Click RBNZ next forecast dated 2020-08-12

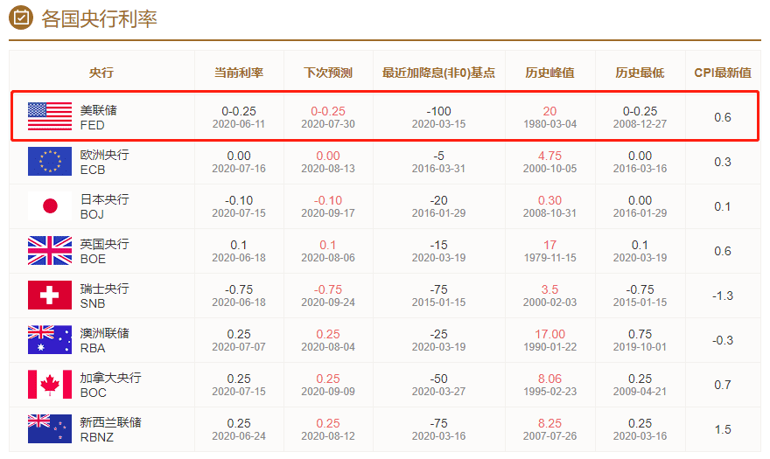[328, 430]
